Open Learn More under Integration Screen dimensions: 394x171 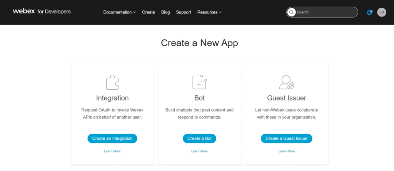[112, 151]
